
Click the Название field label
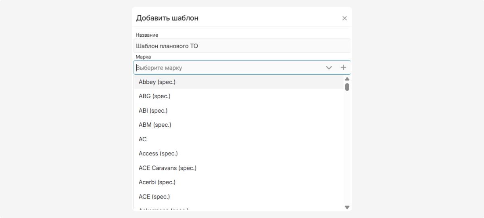point(147,35)
